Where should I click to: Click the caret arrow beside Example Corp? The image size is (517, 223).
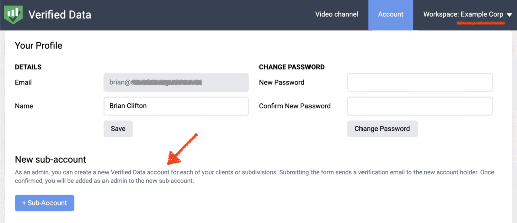pyautogui.click(x=509, y=15)
